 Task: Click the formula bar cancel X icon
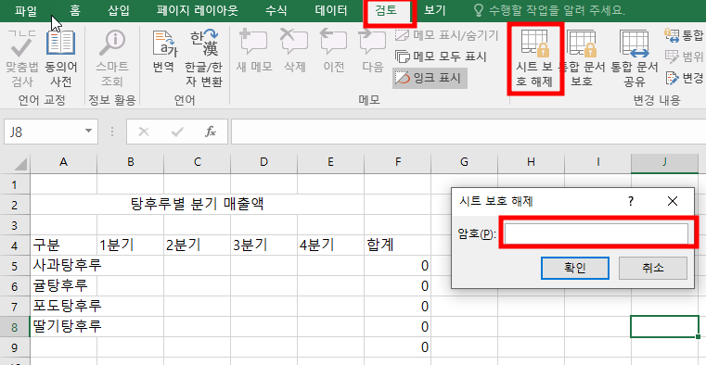point(143,132)
